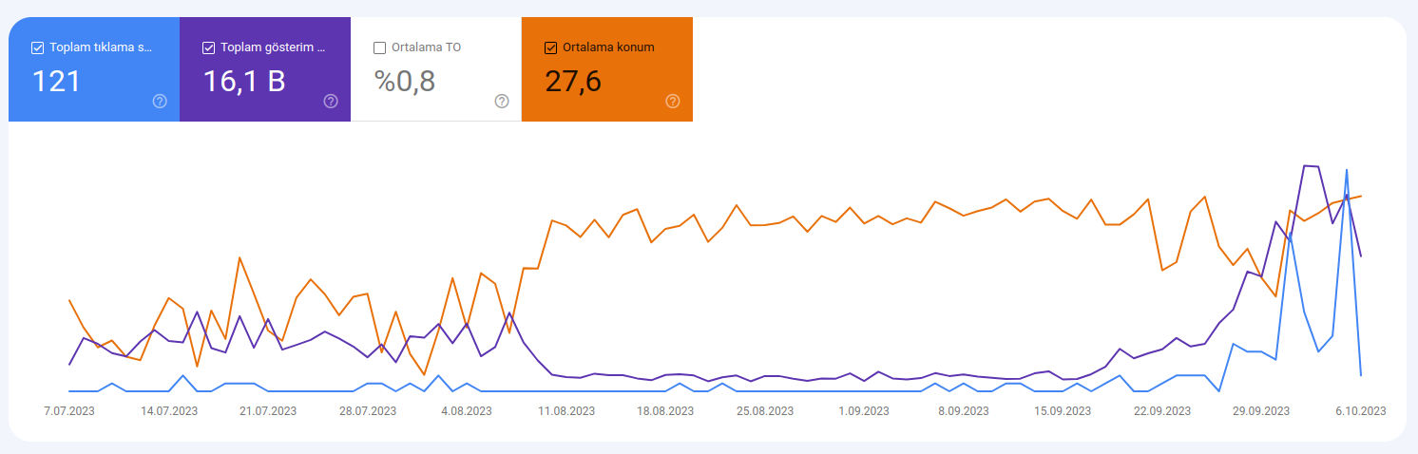Click the 22.09.2023 date label on axis
This screenshot has width=1418, height=454.
coord(1161,411)
